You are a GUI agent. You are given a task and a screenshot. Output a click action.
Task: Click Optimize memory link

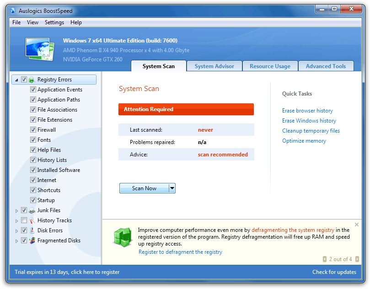(304, 141)
